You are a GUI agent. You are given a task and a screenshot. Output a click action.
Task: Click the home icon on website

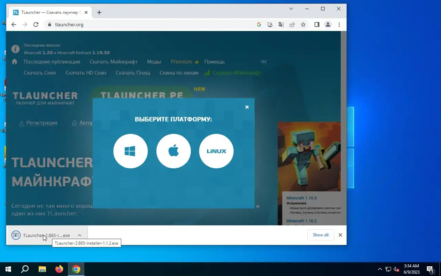click(14, 62)
